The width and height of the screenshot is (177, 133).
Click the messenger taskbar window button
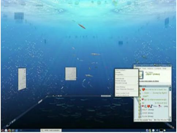point(51,130)
